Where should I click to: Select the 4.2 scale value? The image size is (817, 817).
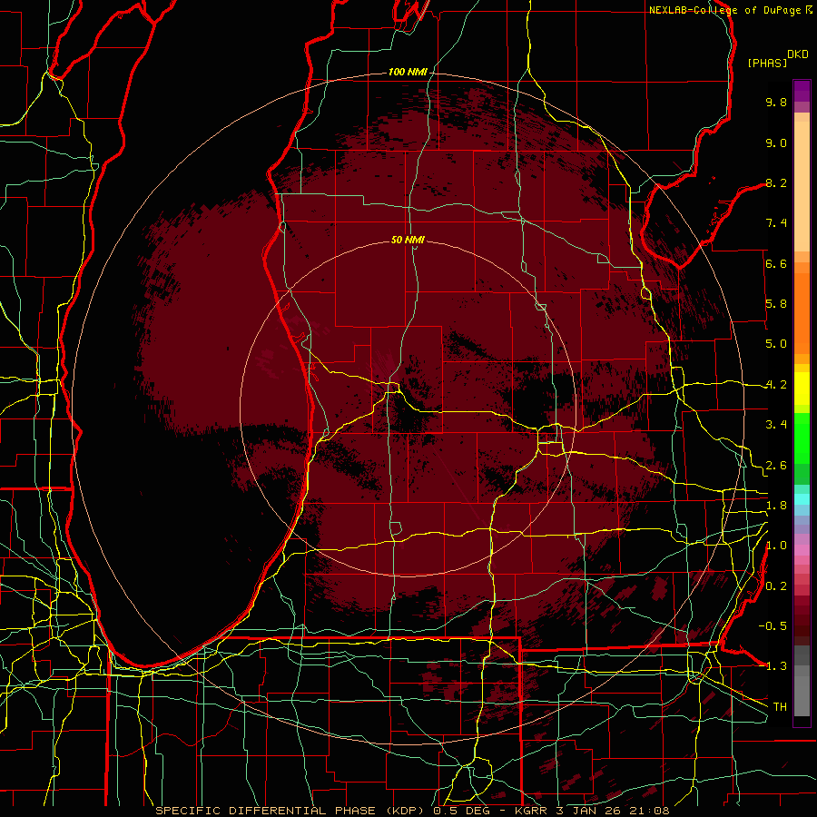click(776, 385)
